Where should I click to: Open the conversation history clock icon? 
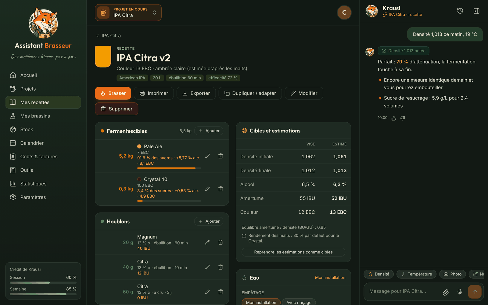click(x=460, y=11)
